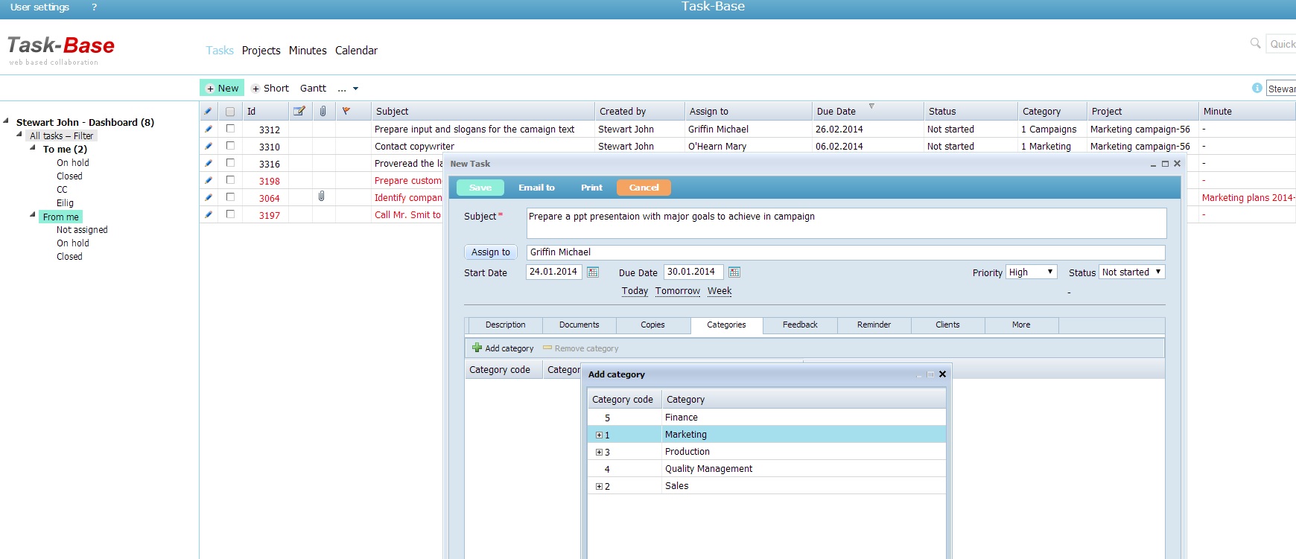The image size is (1296, 559).
Task: Switch to the Description tab
Action: coord(505,325)
